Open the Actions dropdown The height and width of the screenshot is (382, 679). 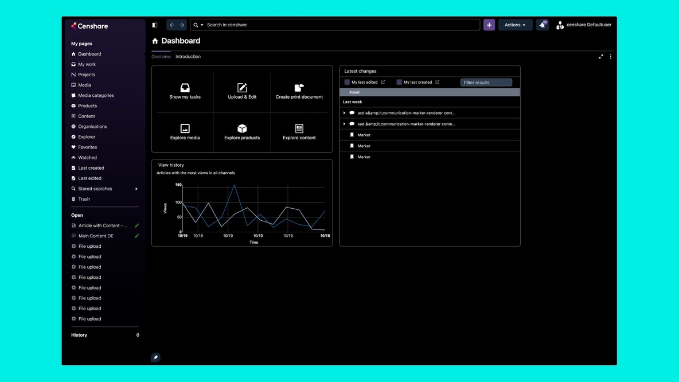click(514, 25)
